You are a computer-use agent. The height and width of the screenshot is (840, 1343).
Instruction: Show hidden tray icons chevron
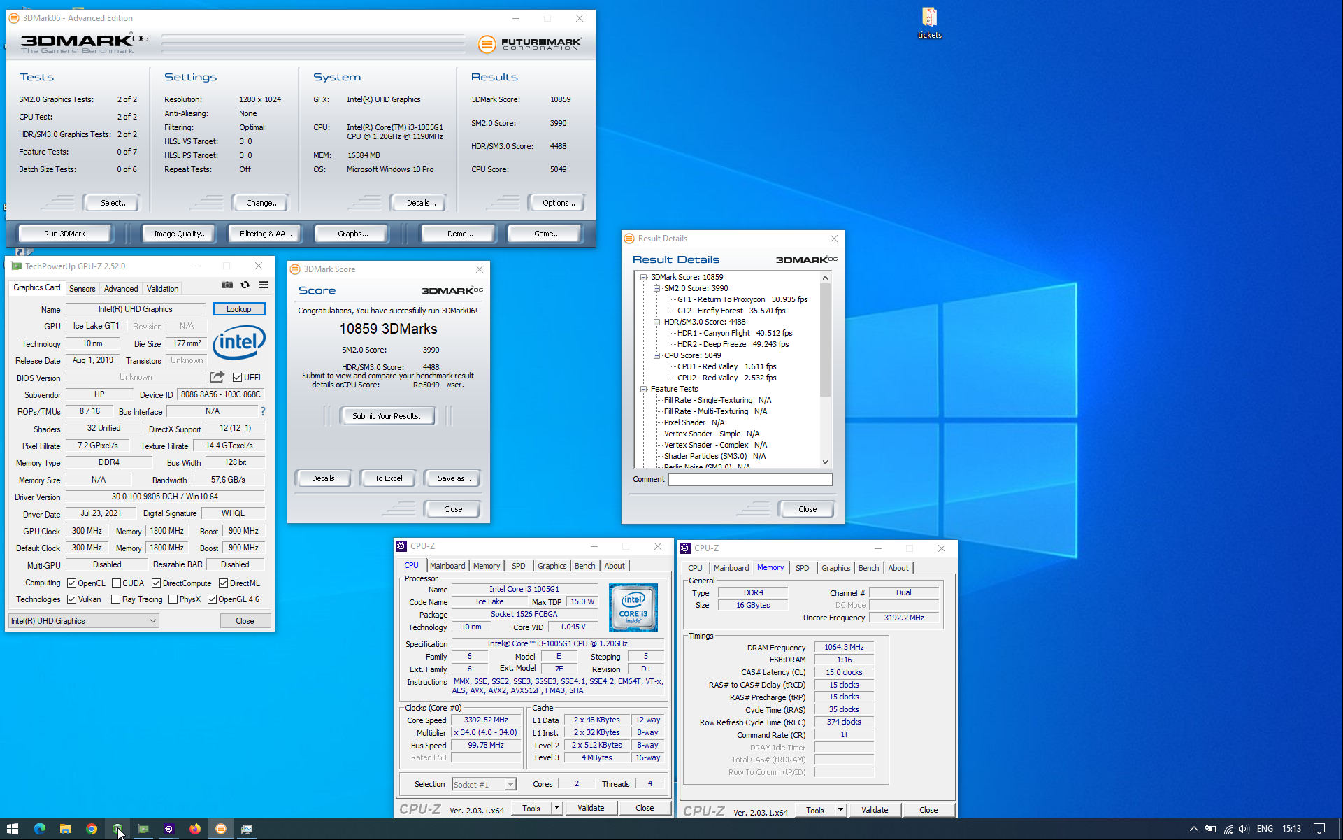coord(1193,829)
